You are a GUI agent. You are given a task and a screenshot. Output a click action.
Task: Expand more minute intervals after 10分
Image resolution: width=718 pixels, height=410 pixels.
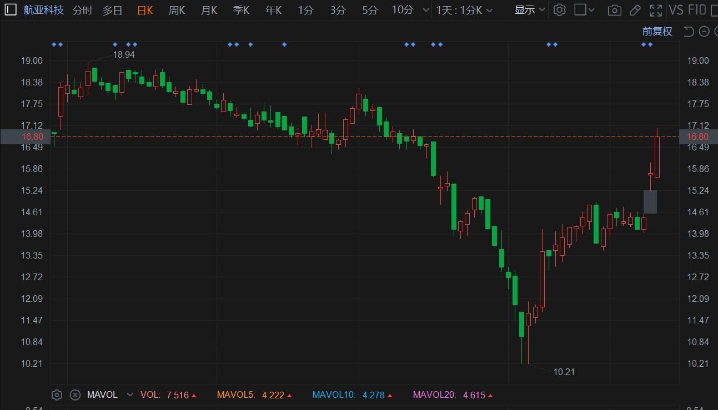click(426, 10)
